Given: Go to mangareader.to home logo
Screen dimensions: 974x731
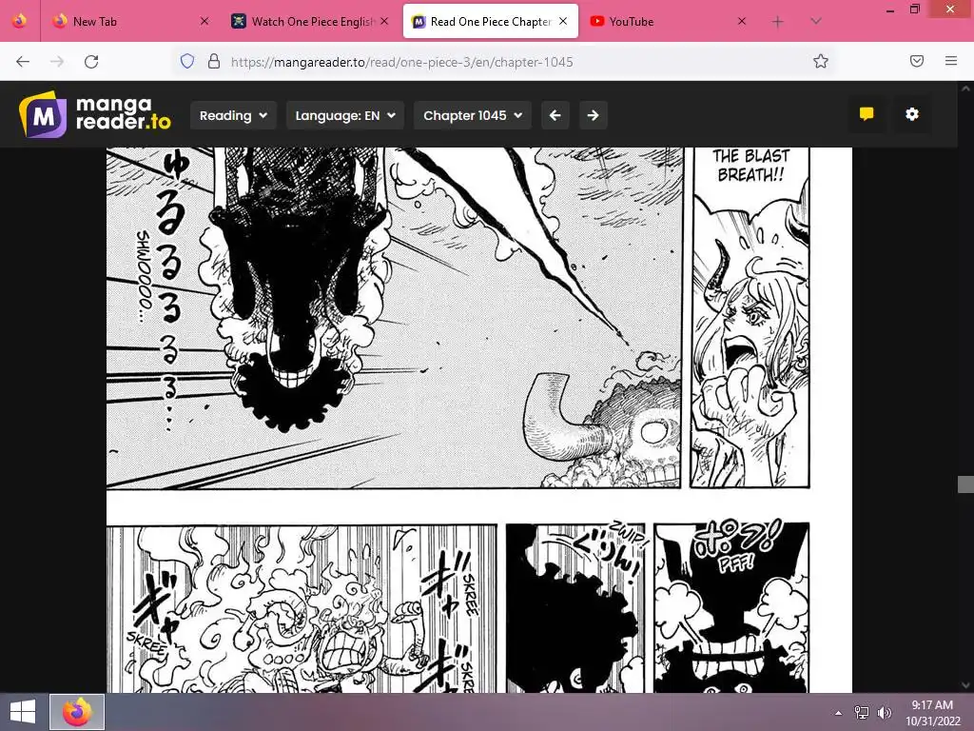Looking at the screenshot, I should [95, 114].
